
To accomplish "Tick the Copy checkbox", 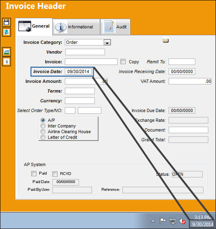I will tap(123, 62).
